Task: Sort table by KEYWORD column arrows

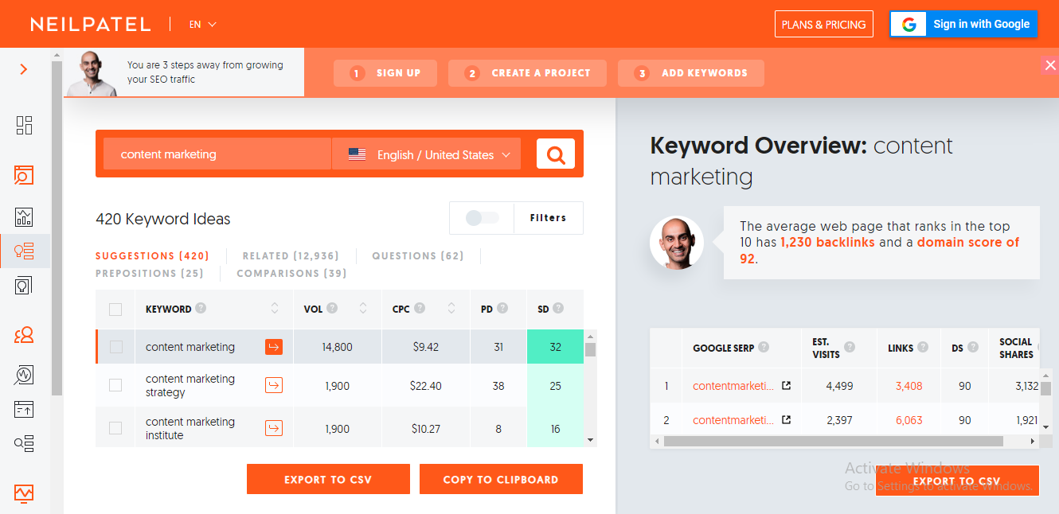Action: 275,309
